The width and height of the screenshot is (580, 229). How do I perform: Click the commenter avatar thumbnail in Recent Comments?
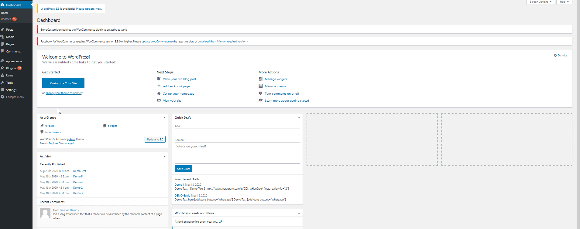click(45, 213)
